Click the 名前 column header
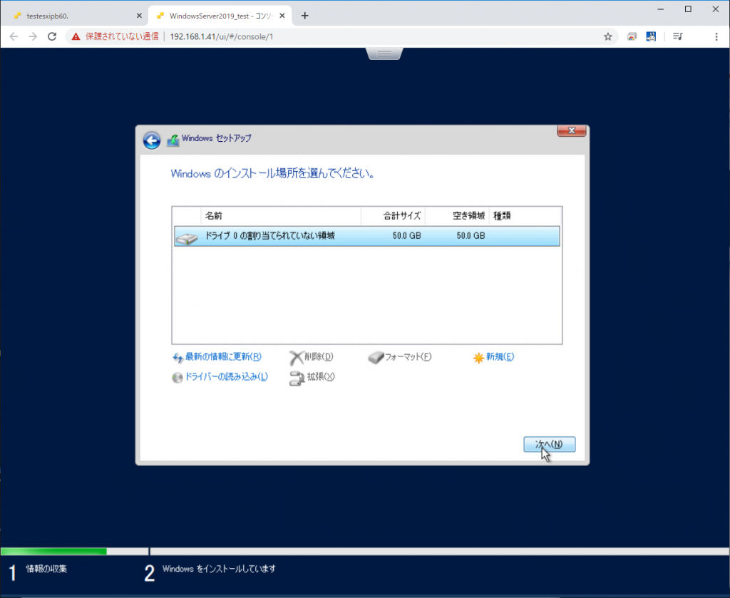 [x=281, y=216]
